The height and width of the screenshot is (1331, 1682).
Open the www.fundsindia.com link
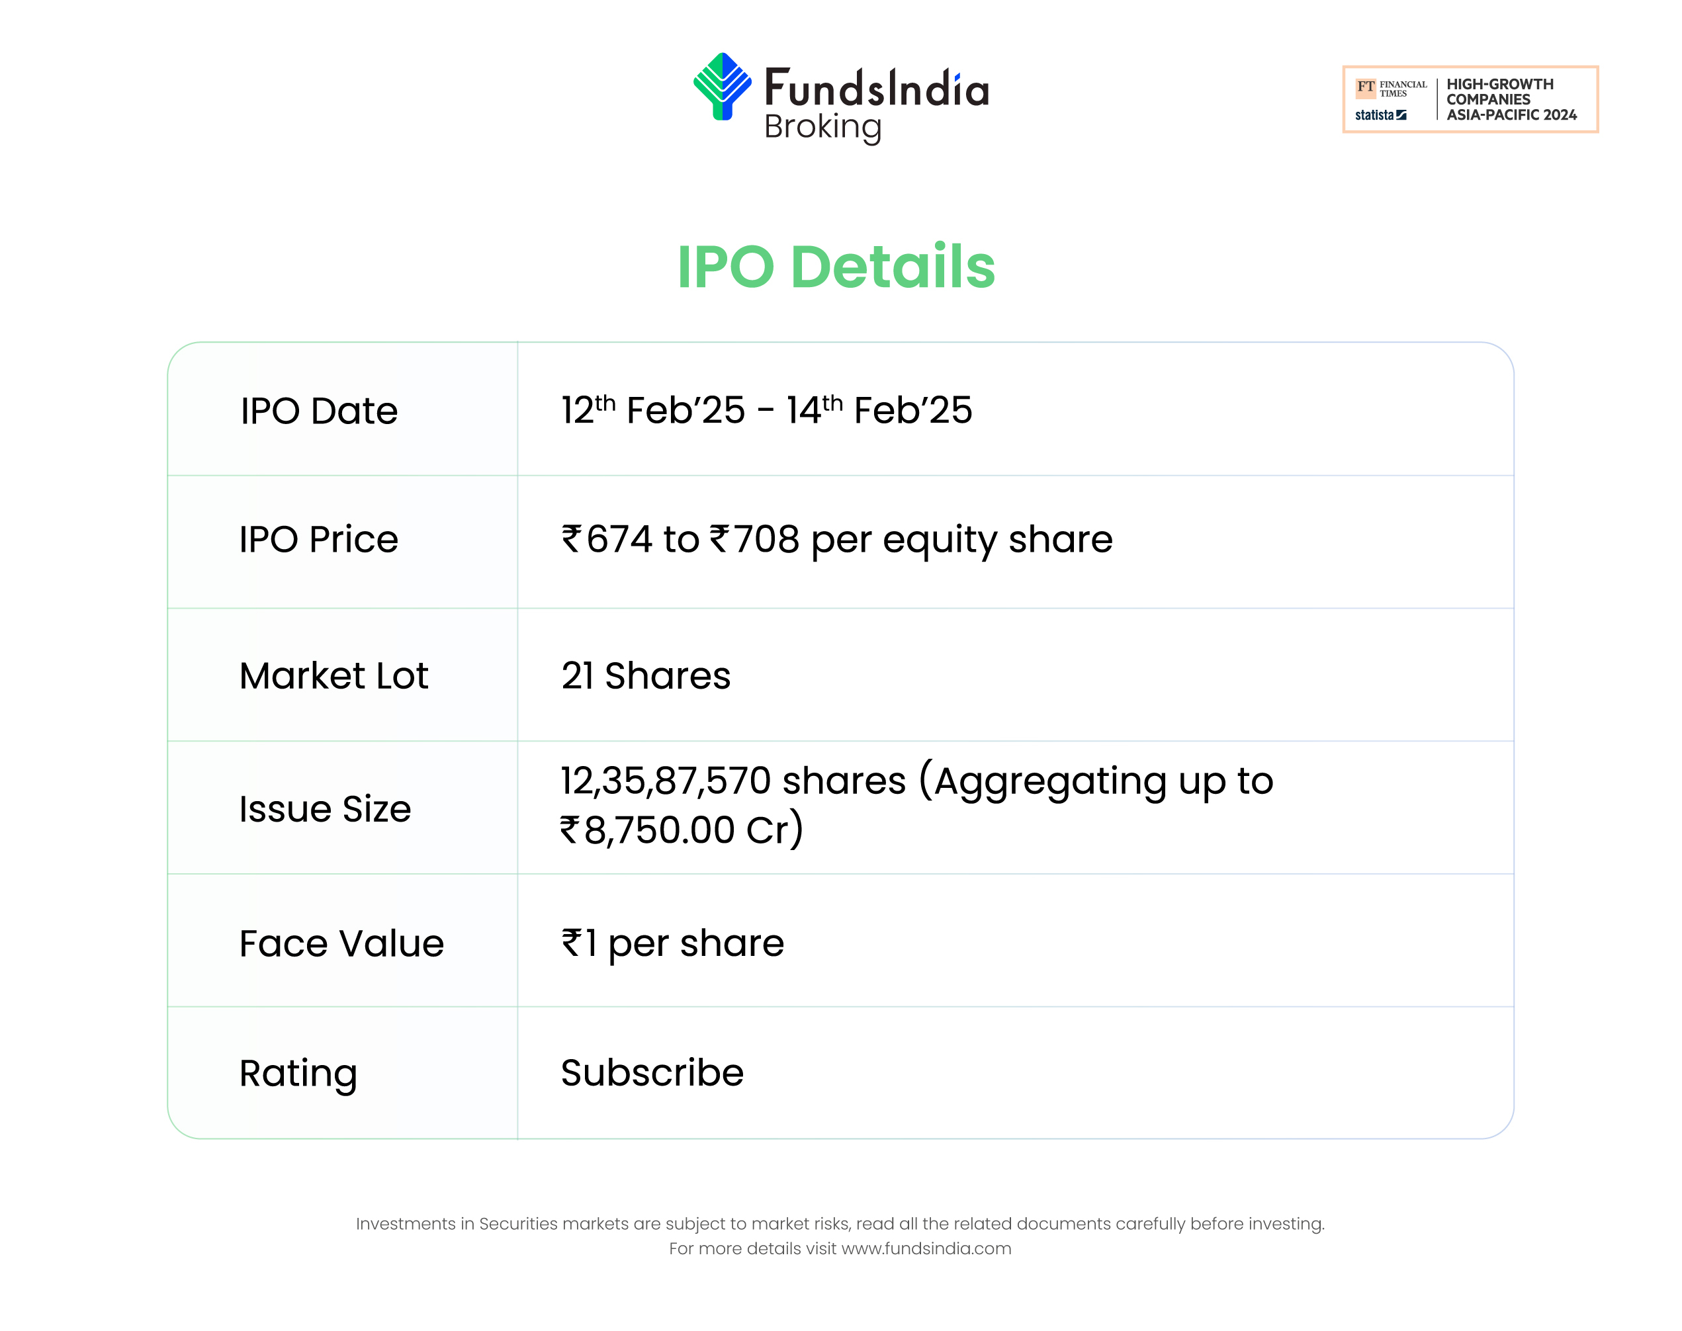(926, 1248)
